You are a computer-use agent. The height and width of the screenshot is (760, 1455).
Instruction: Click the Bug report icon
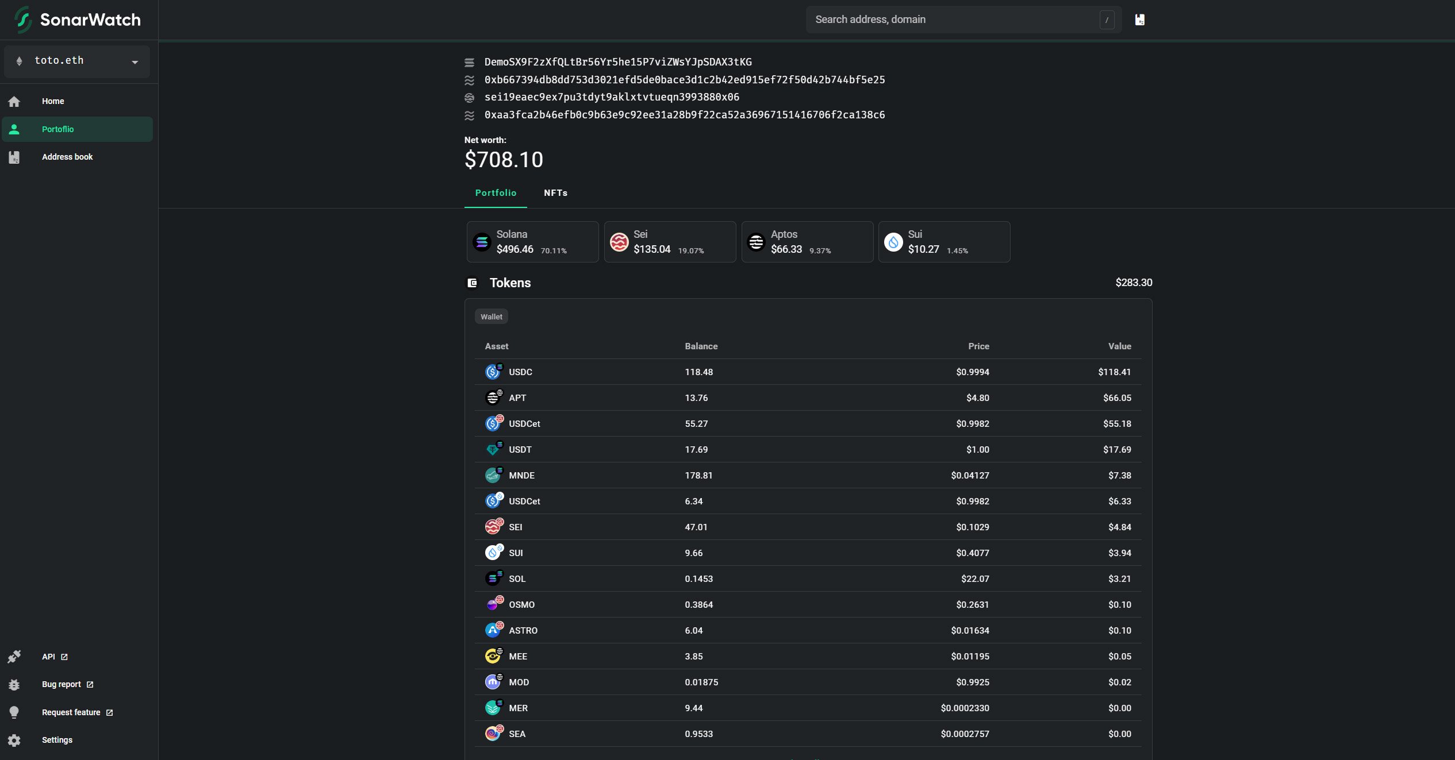coord(14,685)
